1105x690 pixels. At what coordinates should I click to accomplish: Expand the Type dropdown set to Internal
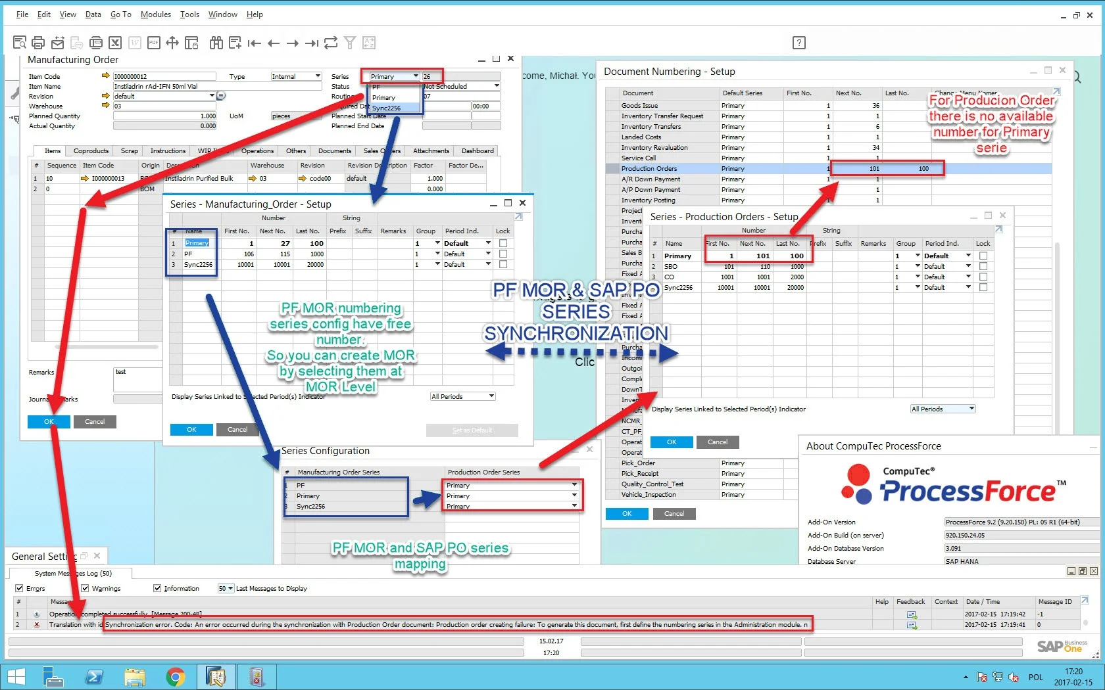tap(296, 76)
